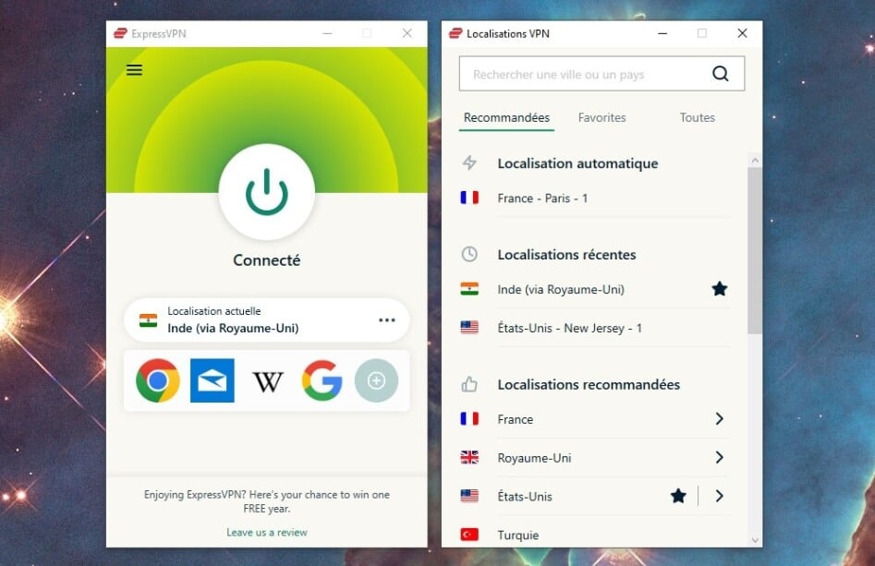Viewport: 875px width, 566px height.
Task: Expand the États-Unis locations list
Action: click(719, 496)
